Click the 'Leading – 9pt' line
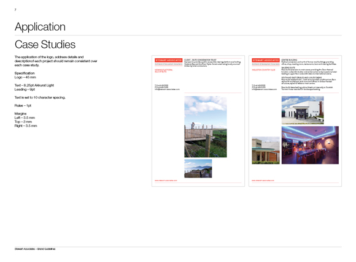 click(25, 89)
